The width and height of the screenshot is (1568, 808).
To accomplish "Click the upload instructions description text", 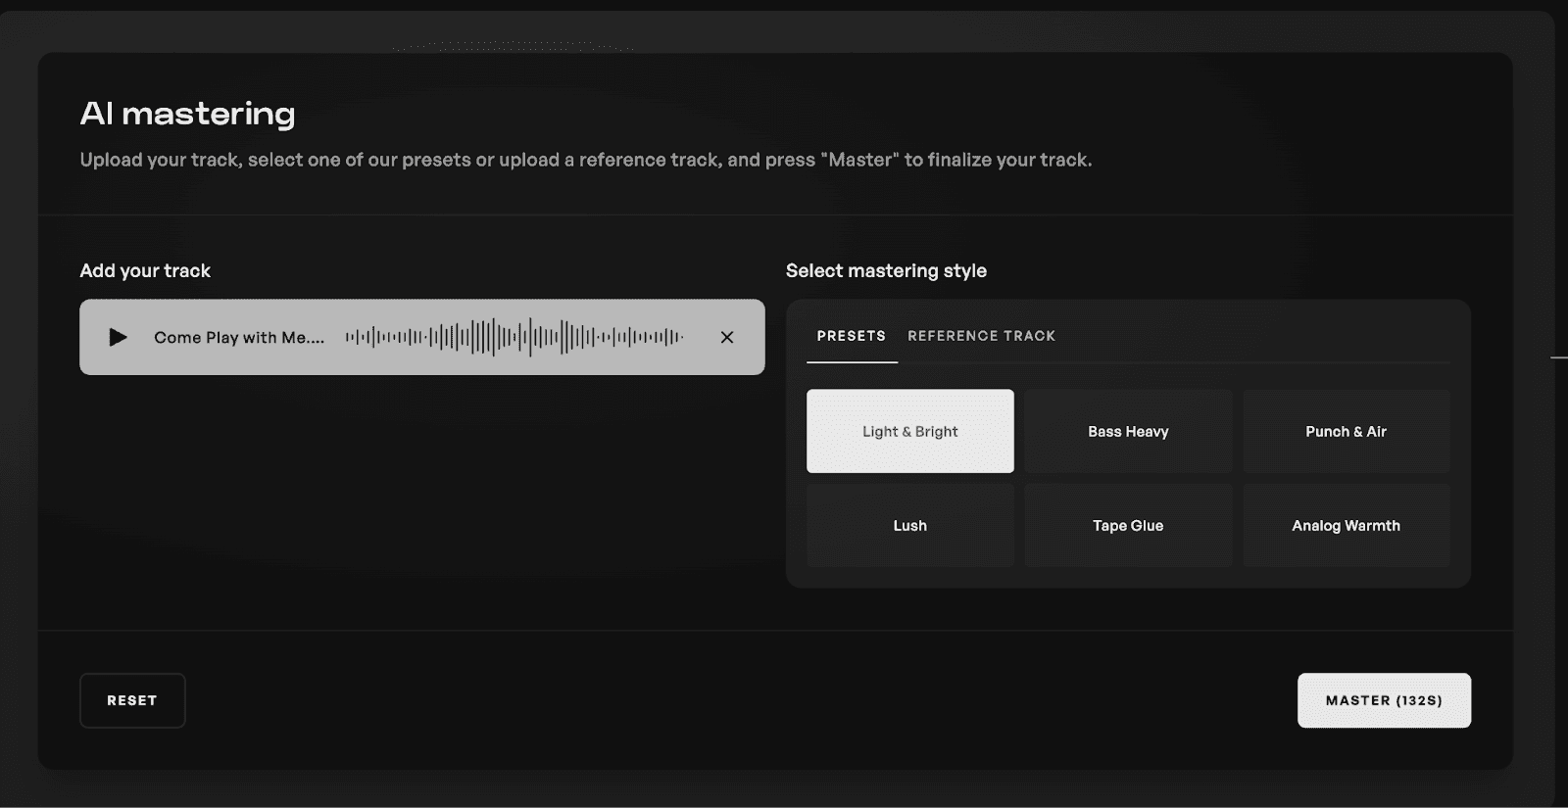I will tap(586, 160).
